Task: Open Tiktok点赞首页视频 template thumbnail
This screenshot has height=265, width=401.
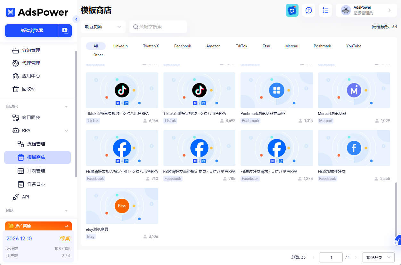Action: (122, 90)
